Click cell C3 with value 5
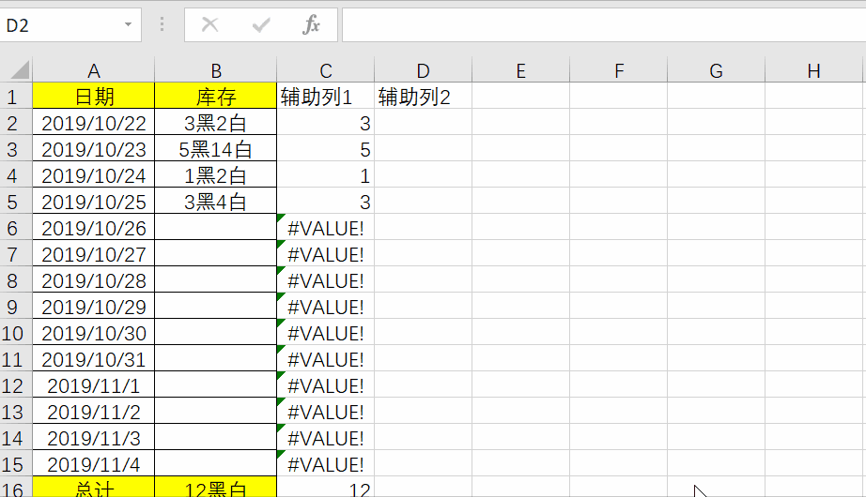This screenshot has height=497, width=866. click(325, 148)
